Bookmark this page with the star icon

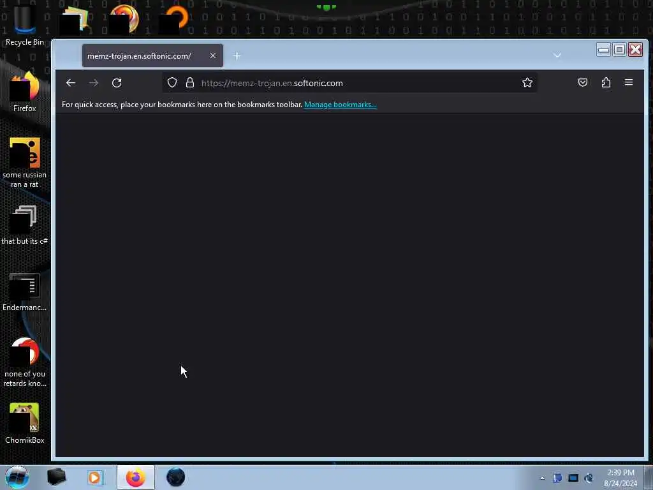[x=527, y=82]
